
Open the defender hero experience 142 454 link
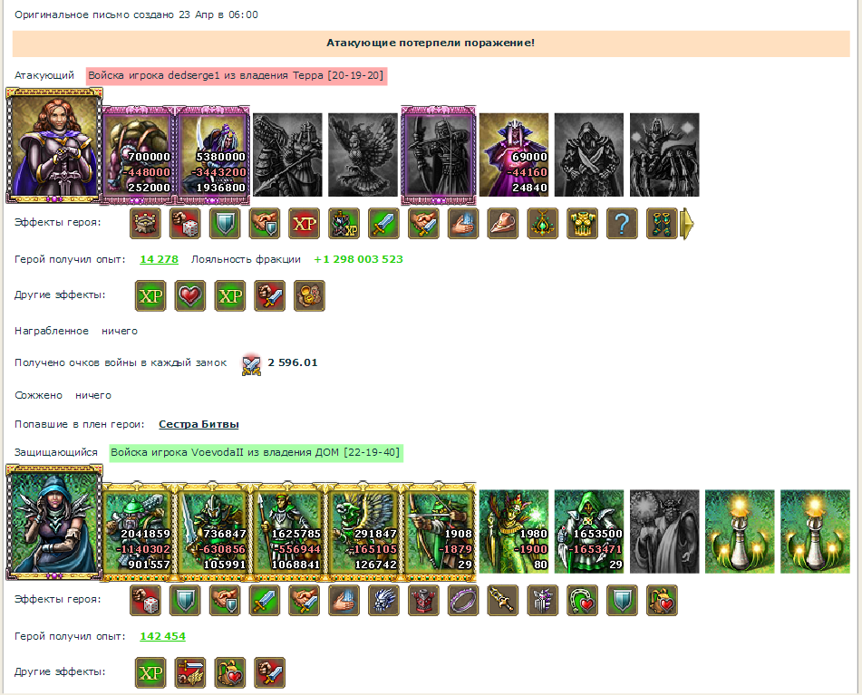163,636
